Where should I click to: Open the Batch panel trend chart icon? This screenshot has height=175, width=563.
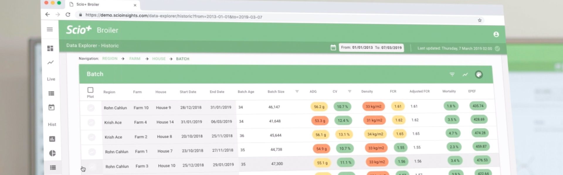pos(465,75)
